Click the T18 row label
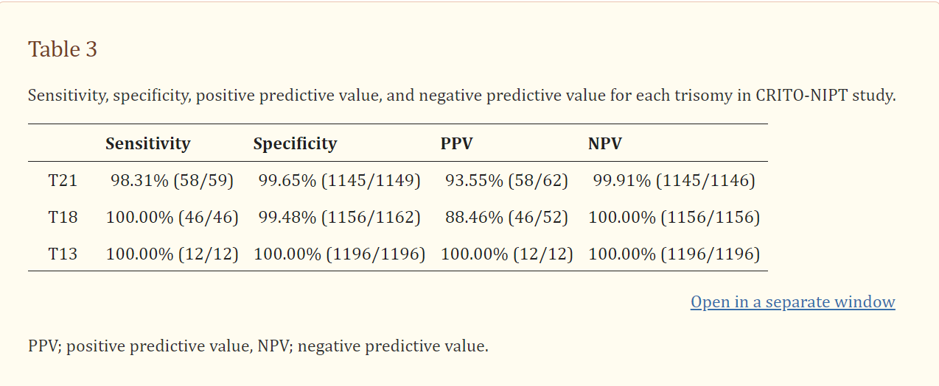 tap(63, 217)
